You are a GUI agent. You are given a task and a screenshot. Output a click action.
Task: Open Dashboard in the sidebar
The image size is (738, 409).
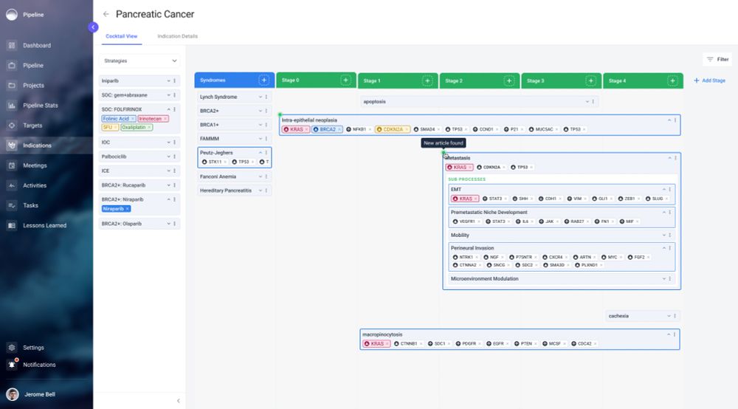[x=37, y=46]
